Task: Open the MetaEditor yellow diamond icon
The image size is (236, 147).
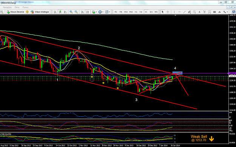Action: [x=27, y=12]
